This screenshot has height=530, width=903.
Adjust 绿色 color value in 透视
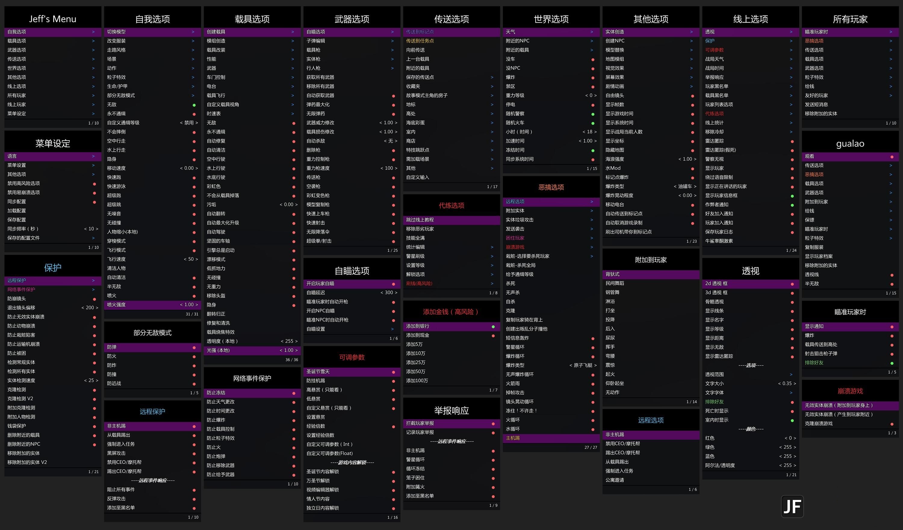[788, 447]
